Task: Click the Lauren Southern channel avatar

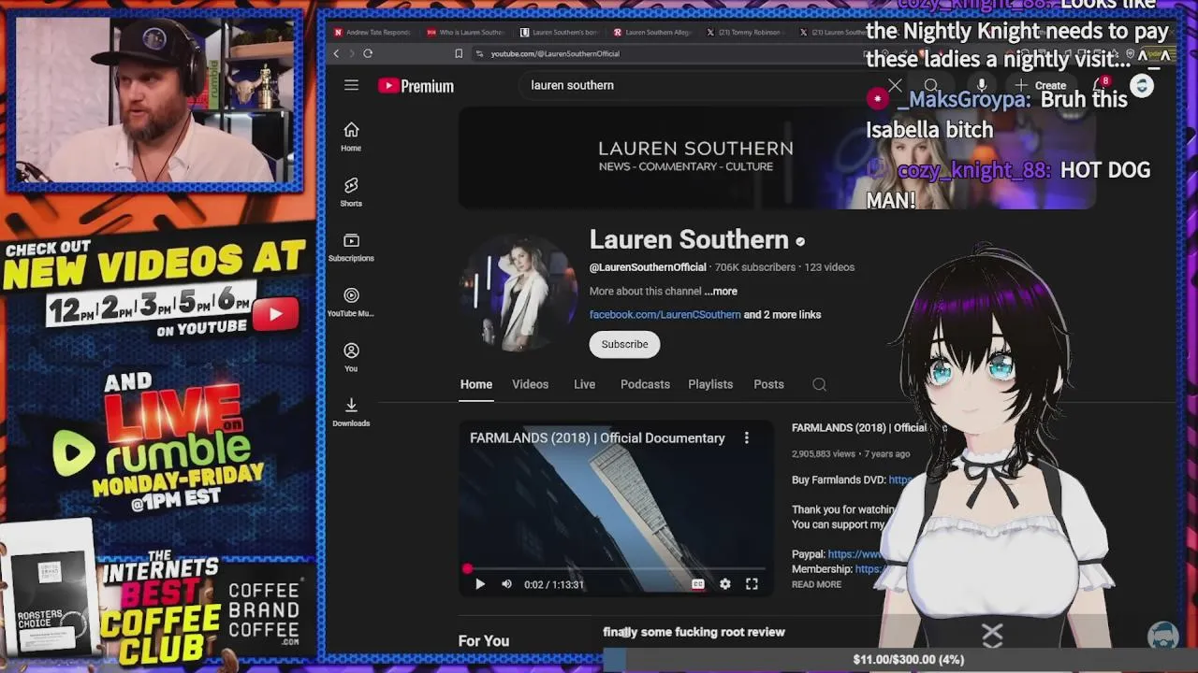Action: tap(518, 294)
